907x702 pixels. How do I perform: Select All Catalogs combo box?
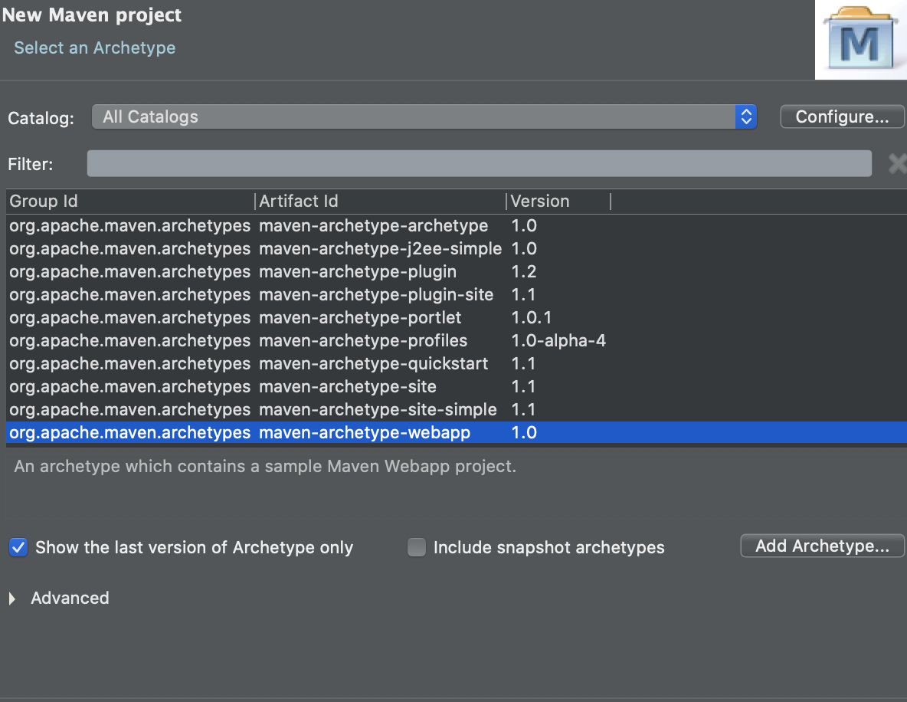[x=424, y=117]
